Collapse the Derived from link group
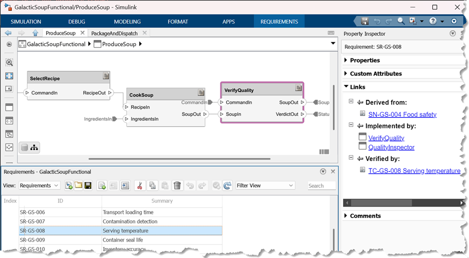 (351, 102)
